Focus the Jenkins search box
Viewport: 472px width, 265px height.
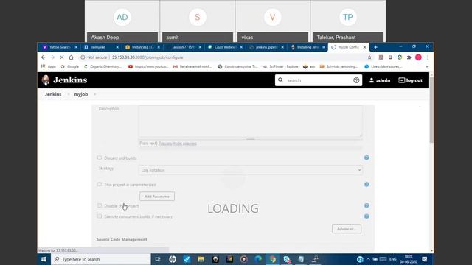click(319, 80)
